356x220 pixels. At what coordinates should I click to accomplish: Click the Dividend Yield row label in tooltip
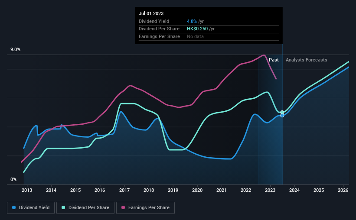point(154,21)
